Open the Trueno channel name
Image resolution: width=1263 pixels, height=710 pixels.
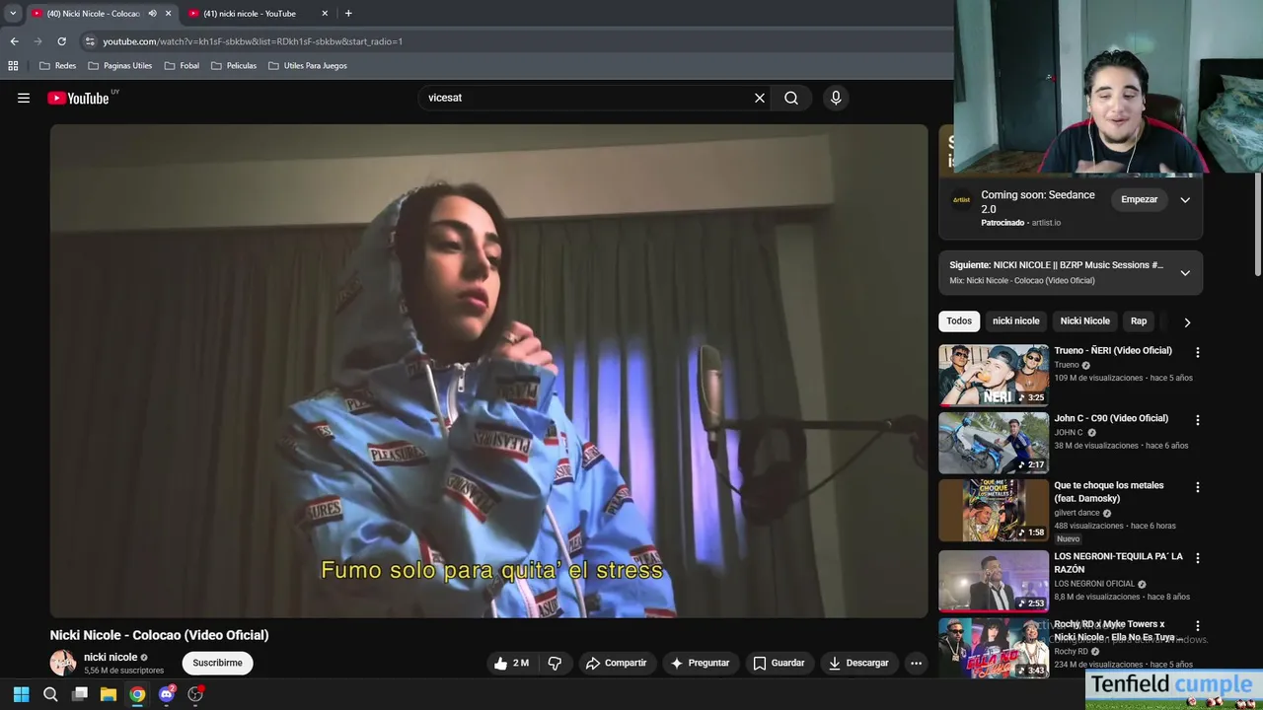(1067, 365)
